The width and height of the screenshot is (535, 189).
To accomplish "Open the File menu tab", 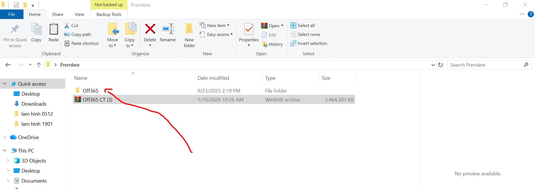I will [12, 14].
